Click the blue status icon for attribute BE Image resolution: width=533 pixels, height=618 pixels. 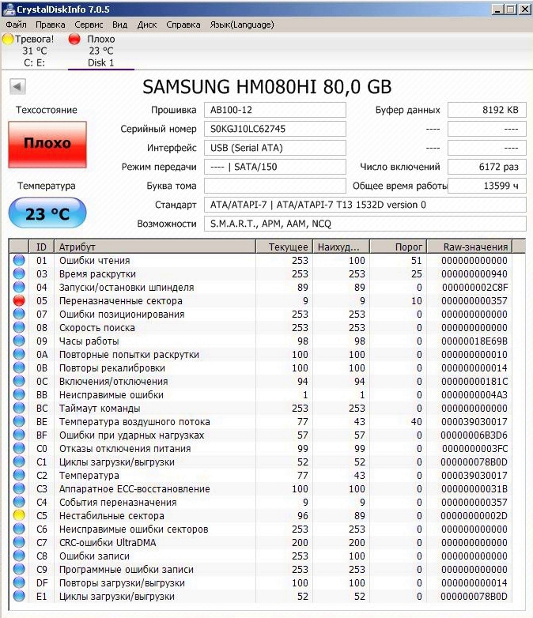19,422
